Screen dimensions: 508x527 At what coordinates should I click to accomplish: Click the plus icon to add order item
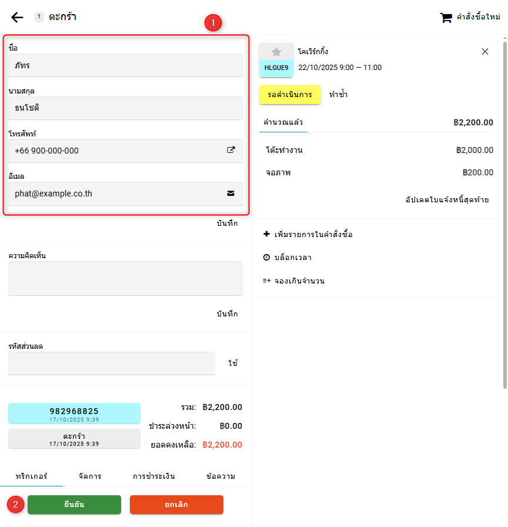(266, 234)
